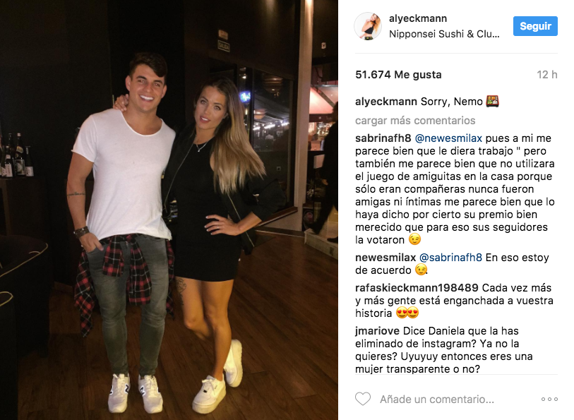Click the alyeckmann username in header
This screenshot has height=420, width=574.
coord(418,18)
